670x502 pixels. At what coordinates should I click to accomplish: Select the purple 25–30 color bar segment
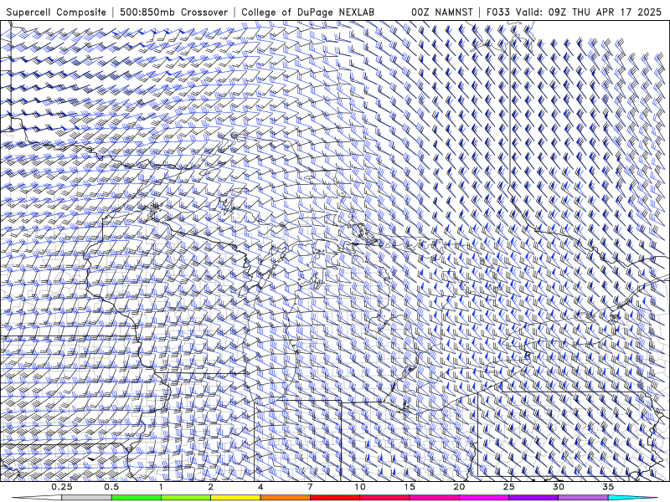point(533,498)
